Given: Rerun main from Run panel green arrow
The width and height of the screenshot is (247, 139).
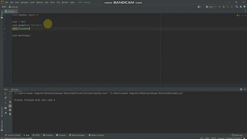Looking at the screenshot, I should (5, 93).
